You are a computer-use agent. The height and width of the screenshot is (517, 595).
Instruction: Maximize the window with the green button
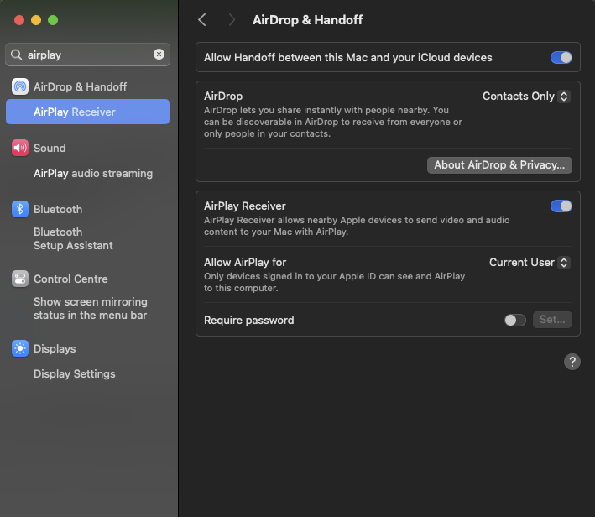pyautogui.click(x=53, y=20)
